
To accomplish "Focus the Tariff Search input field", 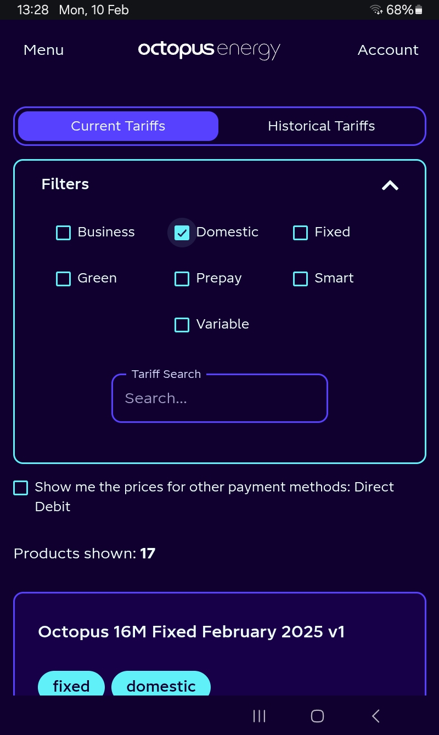I will click(x=219, y=398).
